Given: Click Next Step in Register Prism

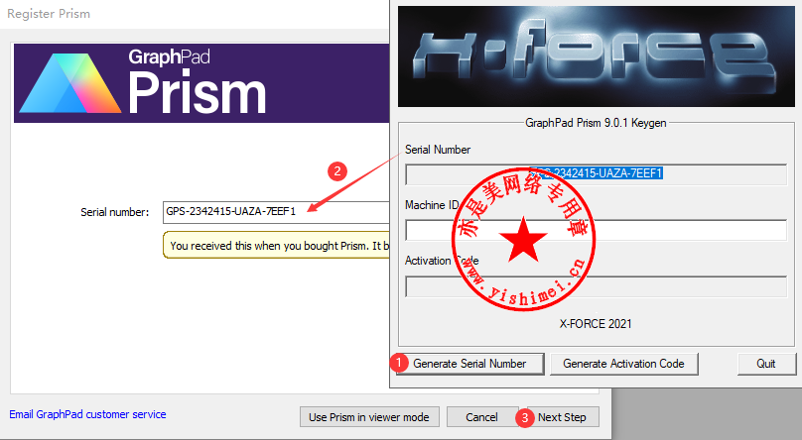Looking at the screenshot, I should click(563, 417).
